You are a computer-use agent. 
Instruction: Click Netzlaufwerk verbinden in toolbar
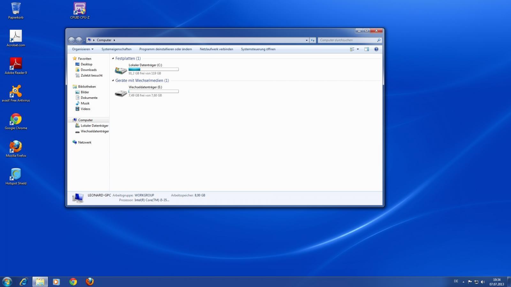pyautogui.click(x=217, y=49)
